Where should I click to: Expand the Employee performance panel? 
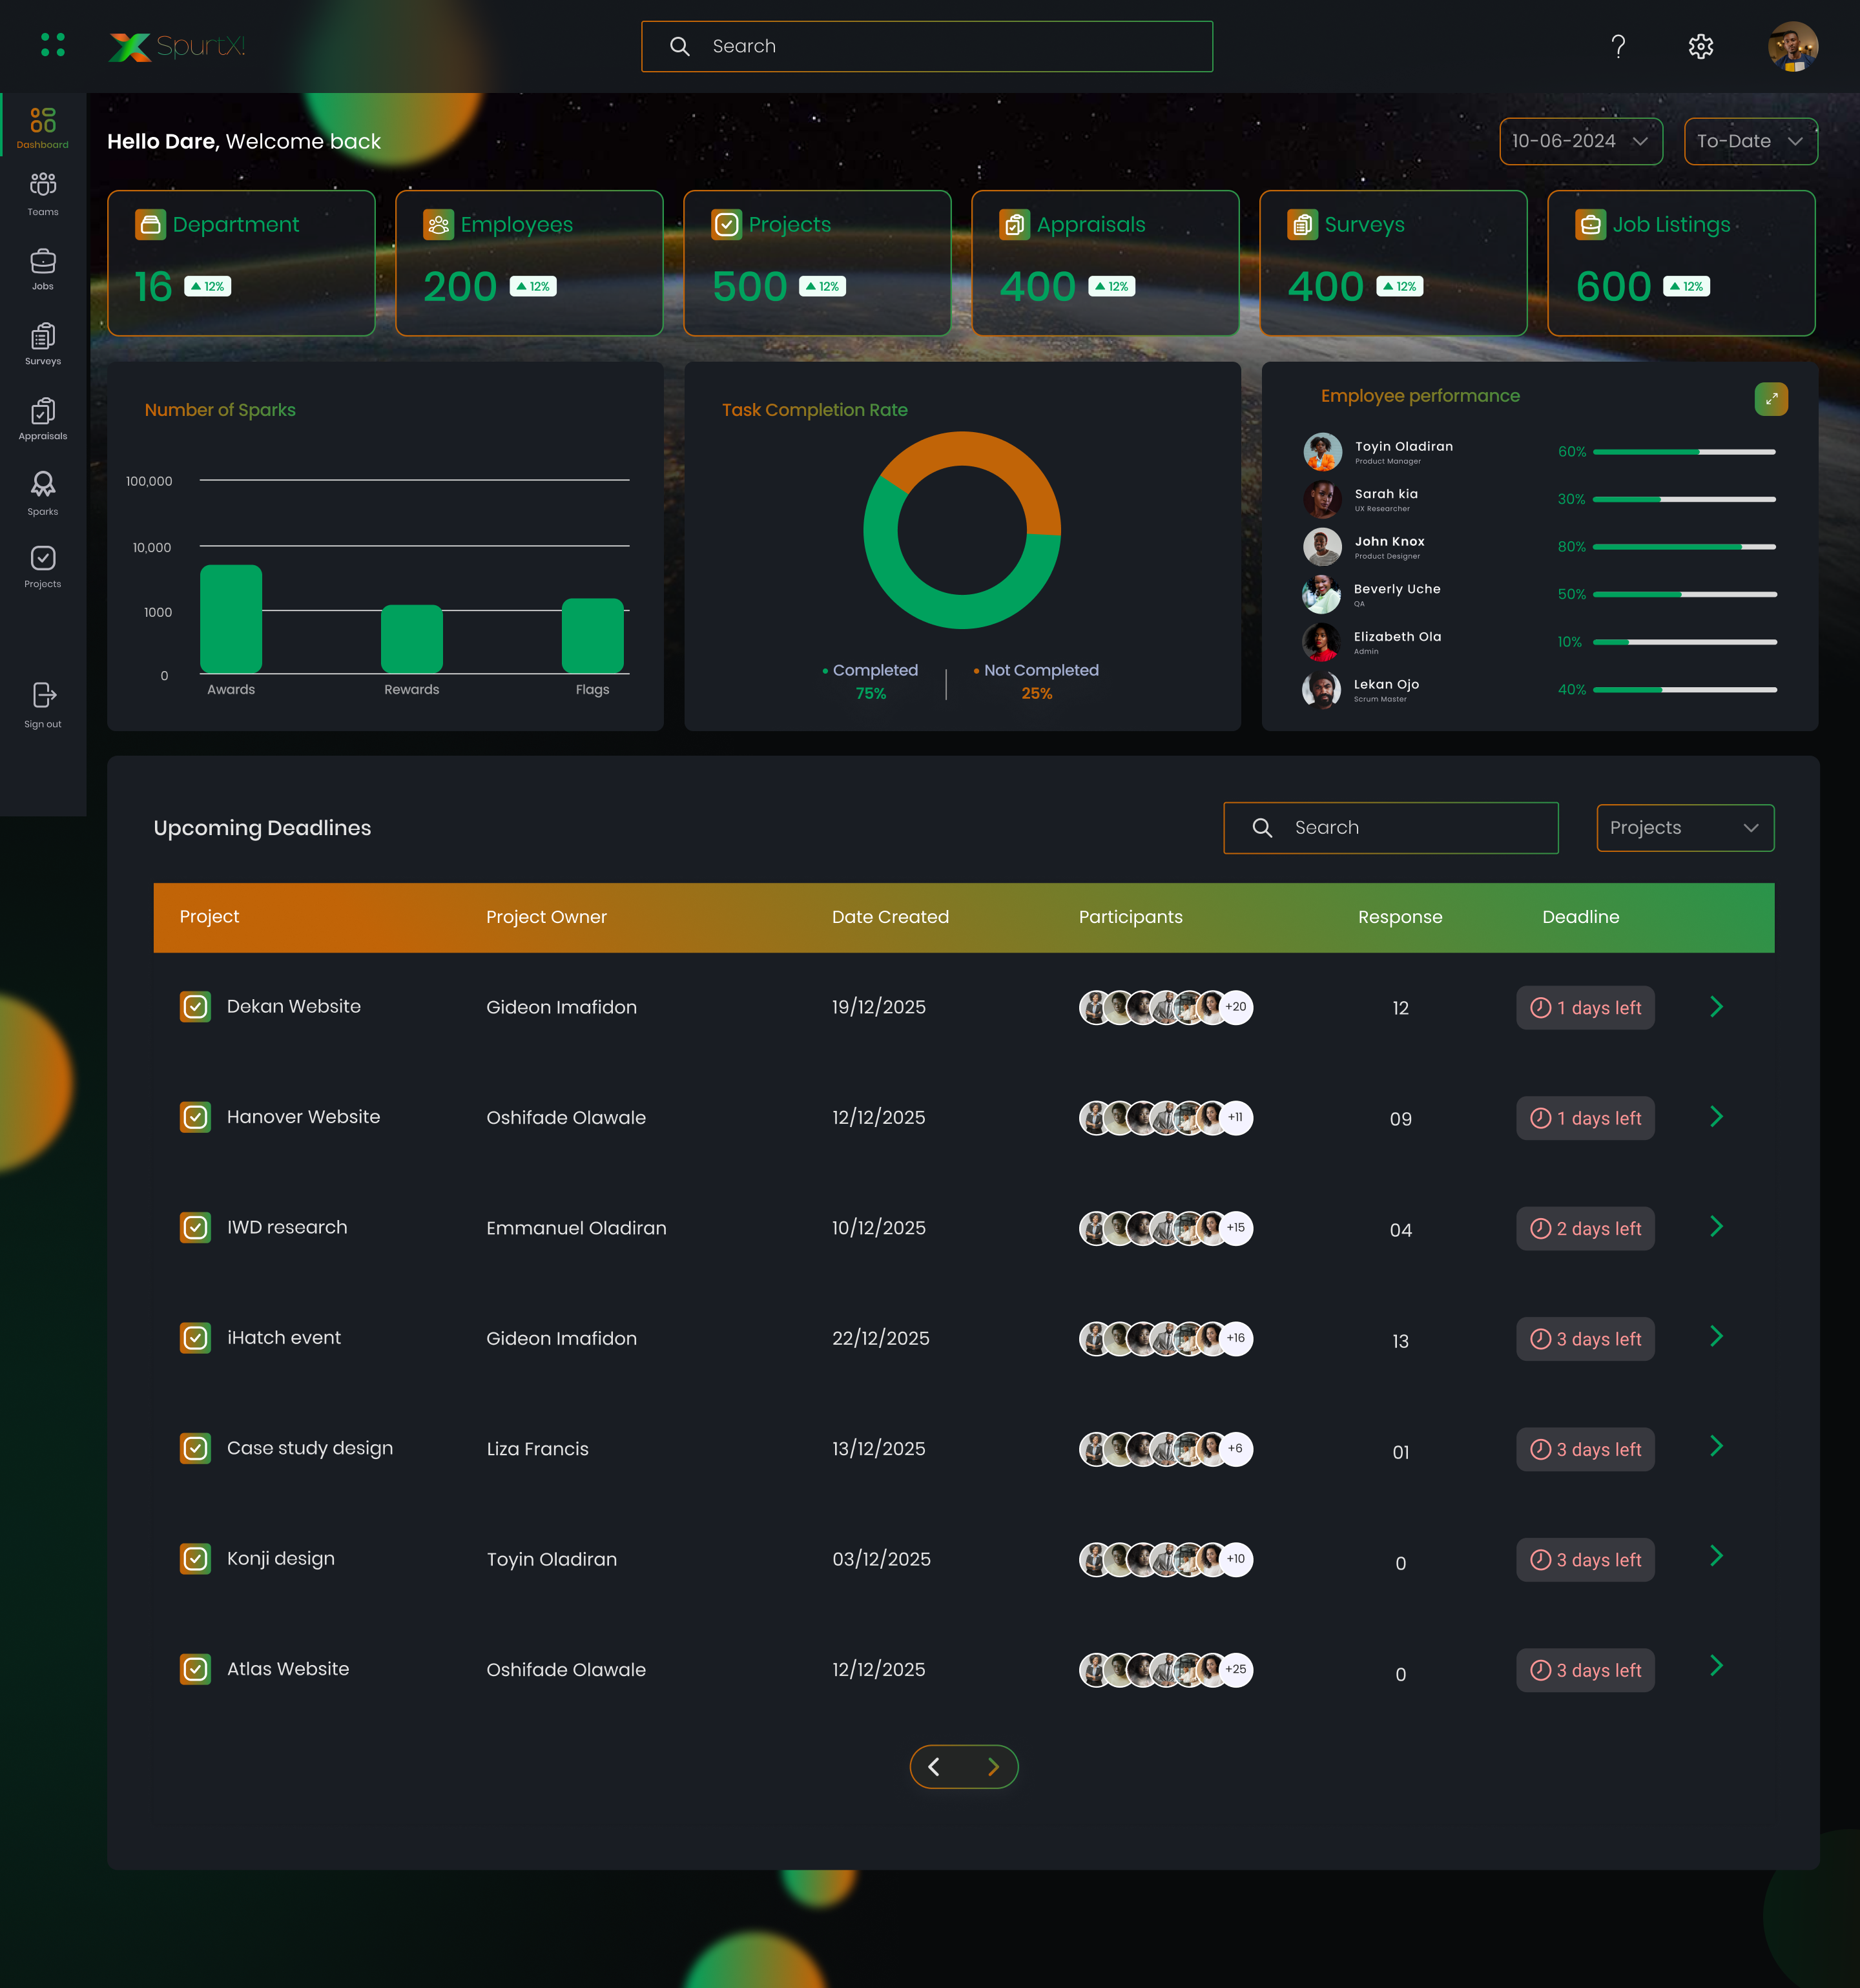[1771, 398]
